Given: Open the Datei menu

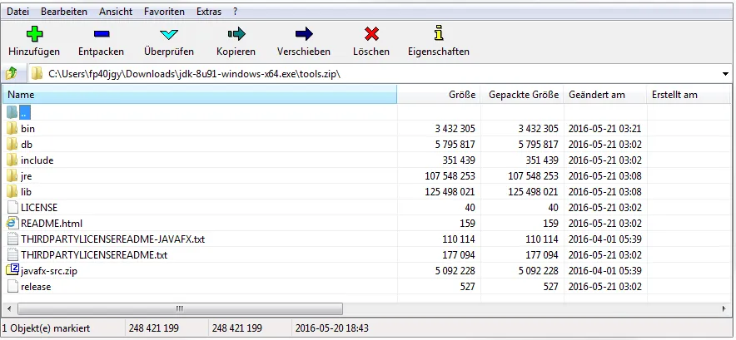Looking at the screenshot, I should click(18, 12).
